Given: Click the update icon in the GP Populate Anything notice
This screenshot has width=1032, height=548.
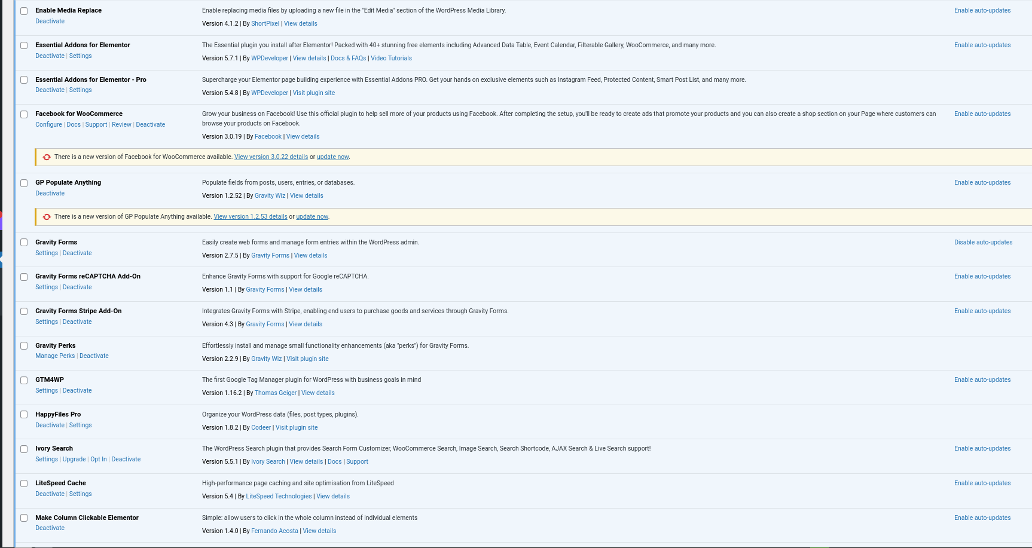Looking at the screenshot, I should point(47,217).
